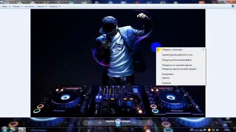Open the Windows Start menu orb
This screenshot has width=236, height=132.
coord(5,129)
